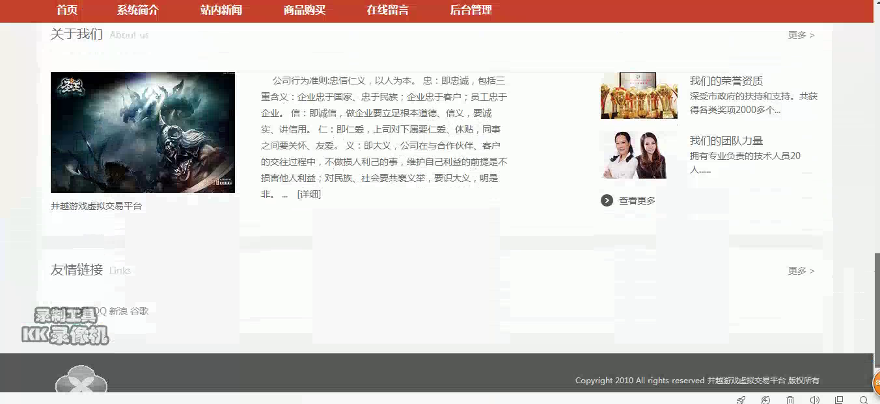880x404 pixels.
Task: Open 我们的团队力量 heading
Action: point(726,141)
